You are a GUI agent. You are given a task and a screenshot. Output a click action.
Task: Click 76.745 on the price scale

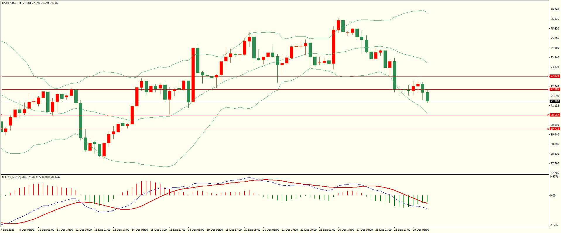tap(555, 9)
